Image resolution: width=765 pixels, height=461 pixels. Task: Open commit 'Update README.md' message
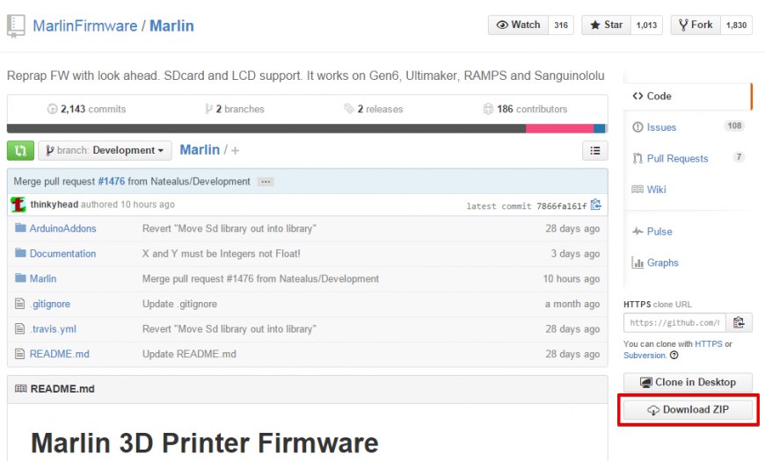point(189,354)
